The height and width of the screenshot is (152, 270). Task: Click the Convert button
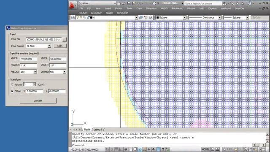[38, 100]
